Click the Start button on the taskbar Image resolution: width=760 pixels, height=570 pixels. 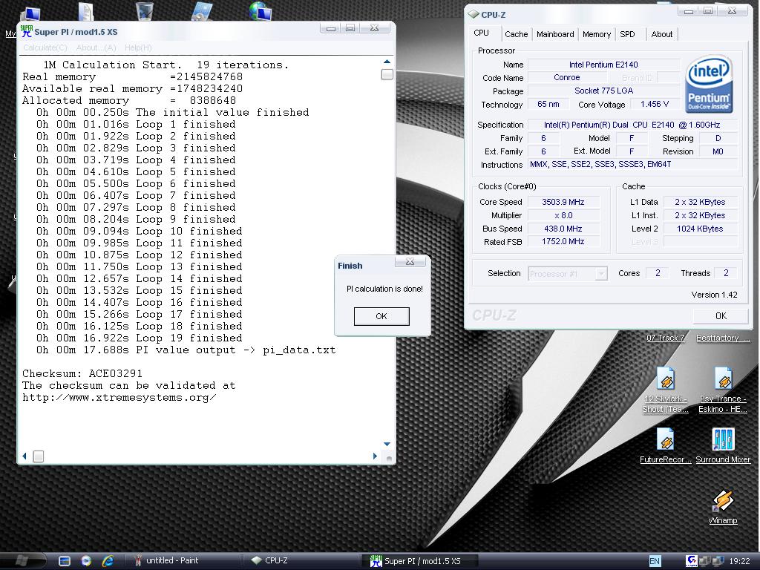point(22,561)
